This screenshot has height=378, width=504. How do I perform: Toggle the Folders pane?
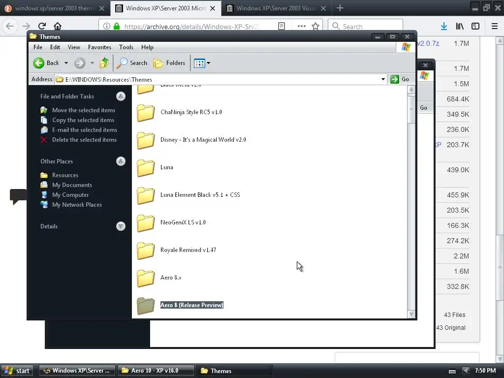pyautogui.click(x=169, y=63)
